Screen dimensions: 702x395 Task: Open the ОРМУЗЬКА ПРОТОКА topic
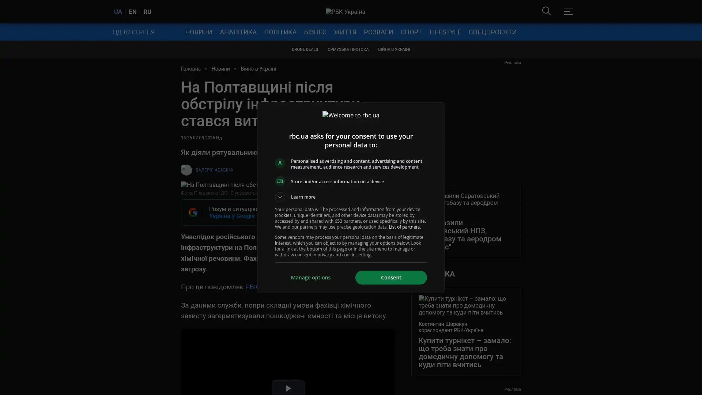coord(348,49)
